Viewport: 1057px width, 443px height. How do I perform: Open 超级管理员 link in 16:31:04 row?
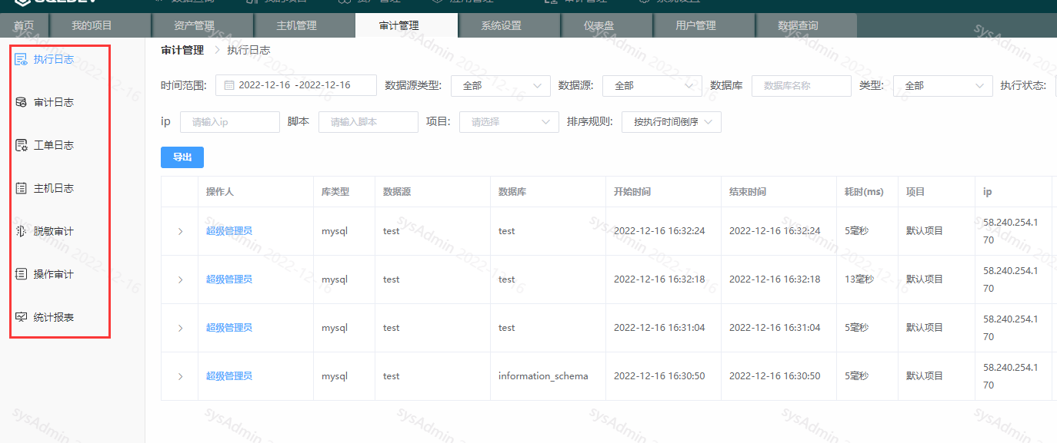pyautogui.click(x=228, y=328)
